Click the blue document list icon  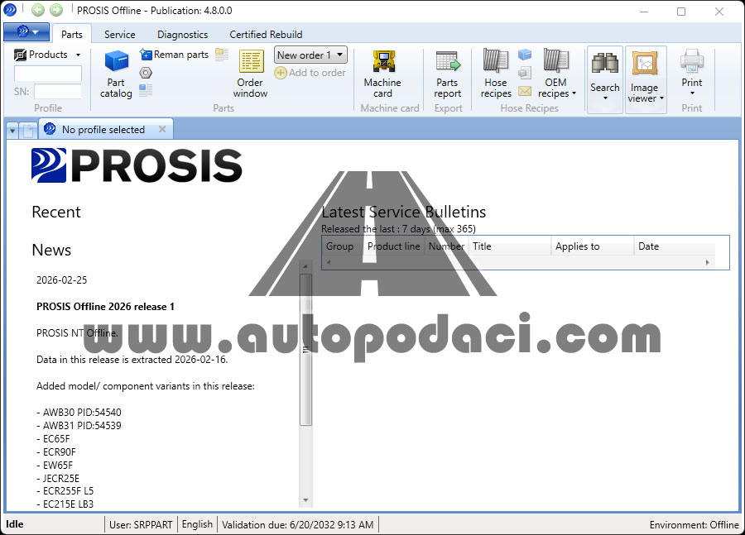click(146, 90)
